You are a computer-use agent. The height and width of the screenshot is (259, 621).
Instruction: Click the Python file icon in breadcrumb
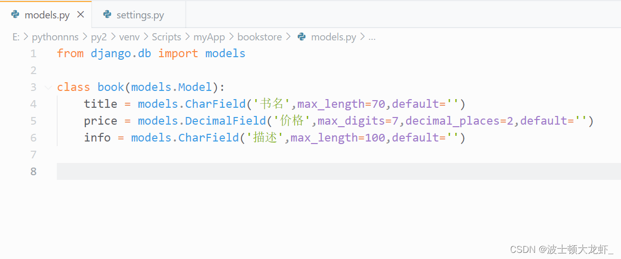(302, 37)
